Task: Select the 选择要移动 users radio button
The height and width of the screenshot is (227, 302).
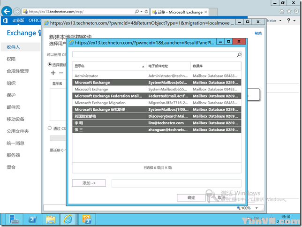Action: 50,64
